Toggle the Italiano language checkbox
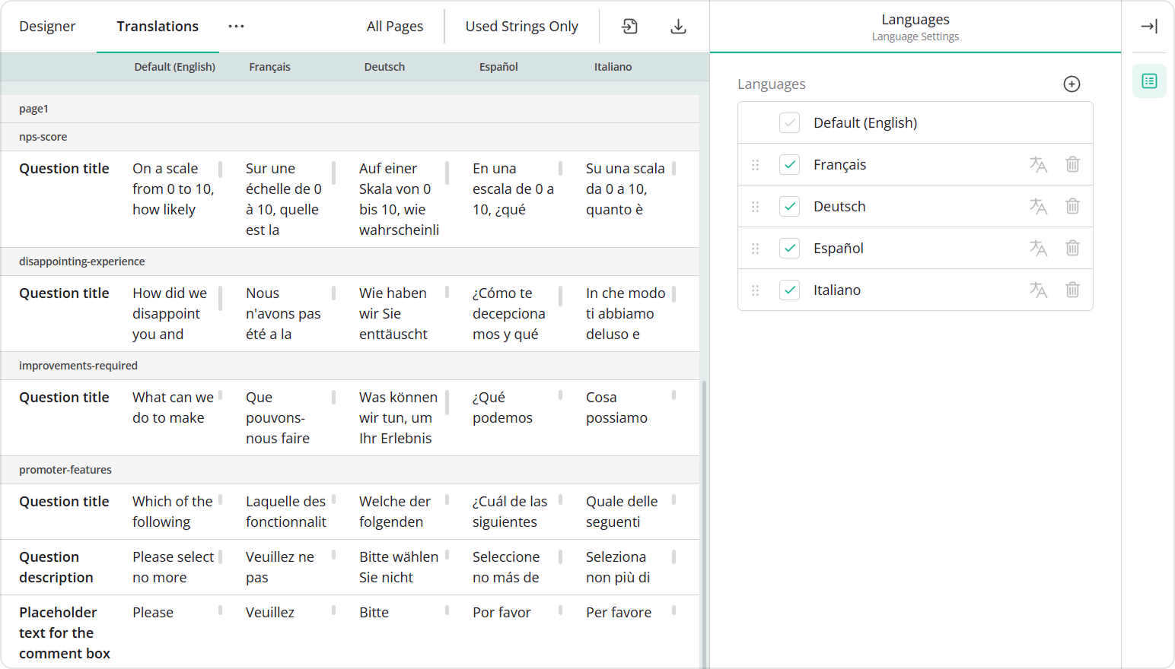1175x669 pixels. coord(789,290)
